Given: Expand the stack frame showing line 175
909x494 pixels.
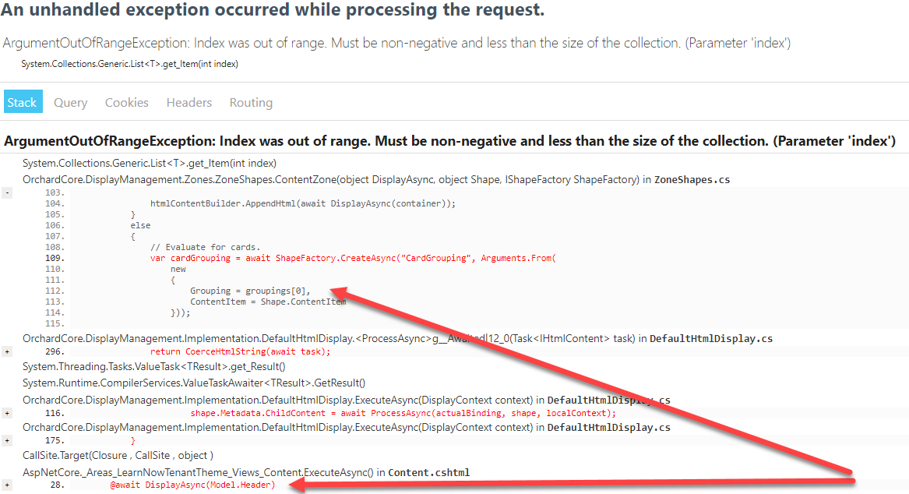Looking at the screenshot, I should [7, 439].
